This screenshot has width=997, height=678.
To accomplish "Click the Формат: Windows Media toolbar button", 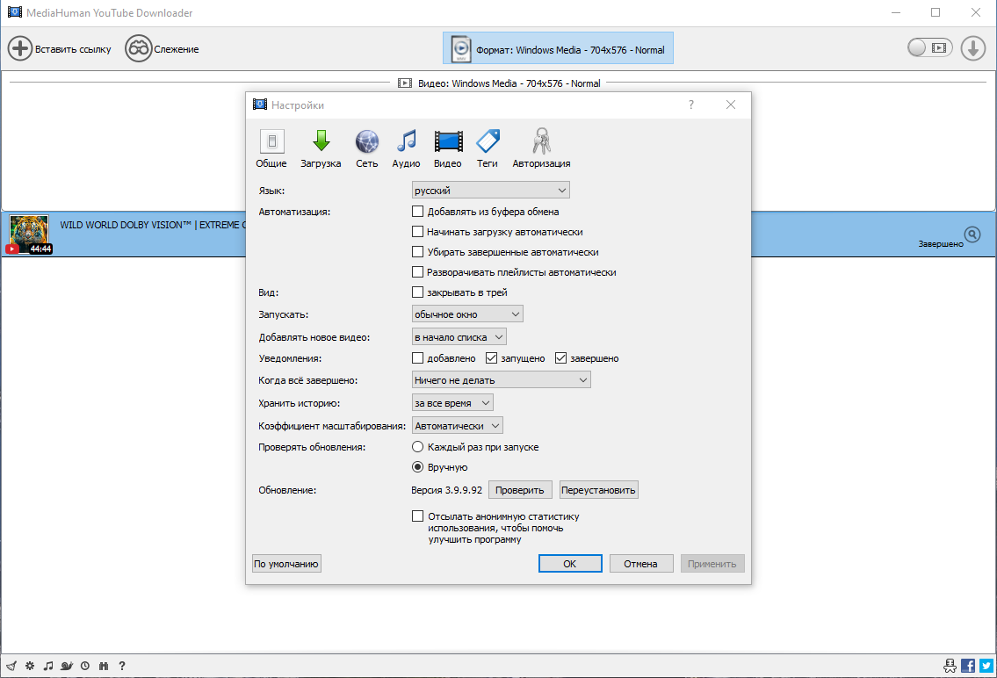I will point(558,48).
